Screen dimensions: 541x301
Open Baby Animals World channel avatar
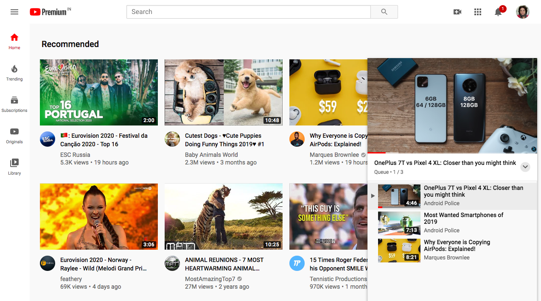172,139
